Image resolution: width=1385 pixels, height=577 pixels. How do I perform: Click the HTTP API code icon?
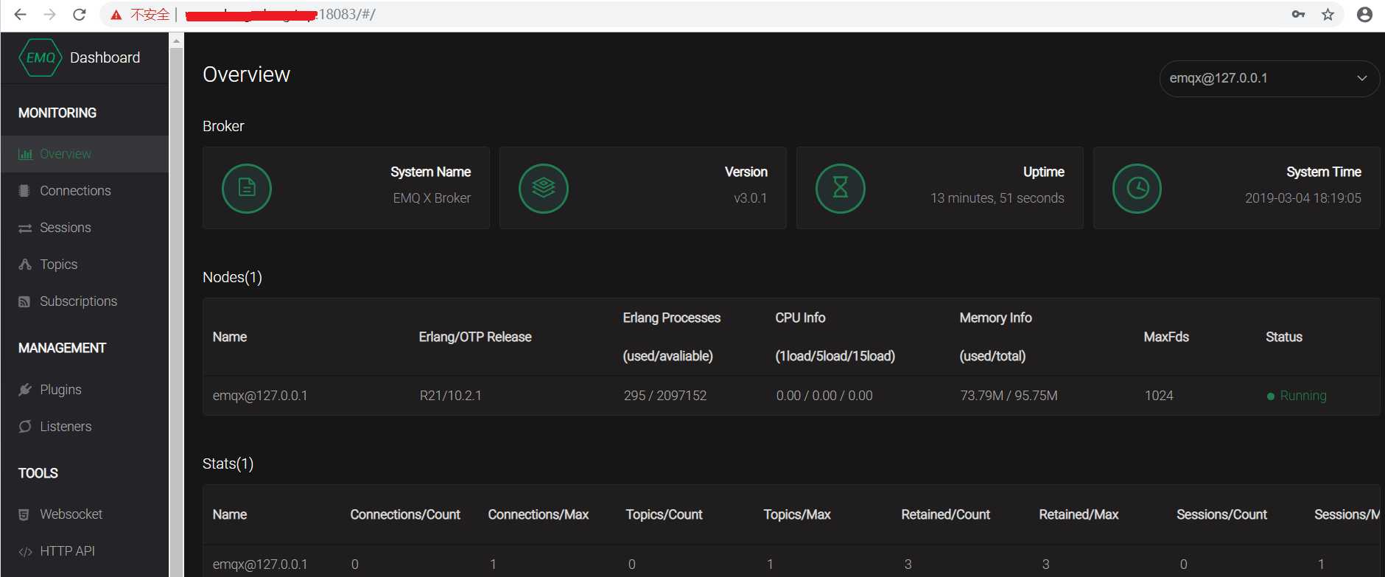25,551
